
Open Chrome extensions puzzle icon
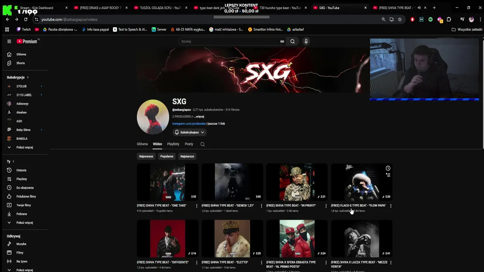pos(449,19)
